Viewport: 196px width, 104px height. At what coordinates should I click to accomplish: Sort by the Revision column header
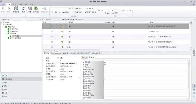(x=108, y=22)
